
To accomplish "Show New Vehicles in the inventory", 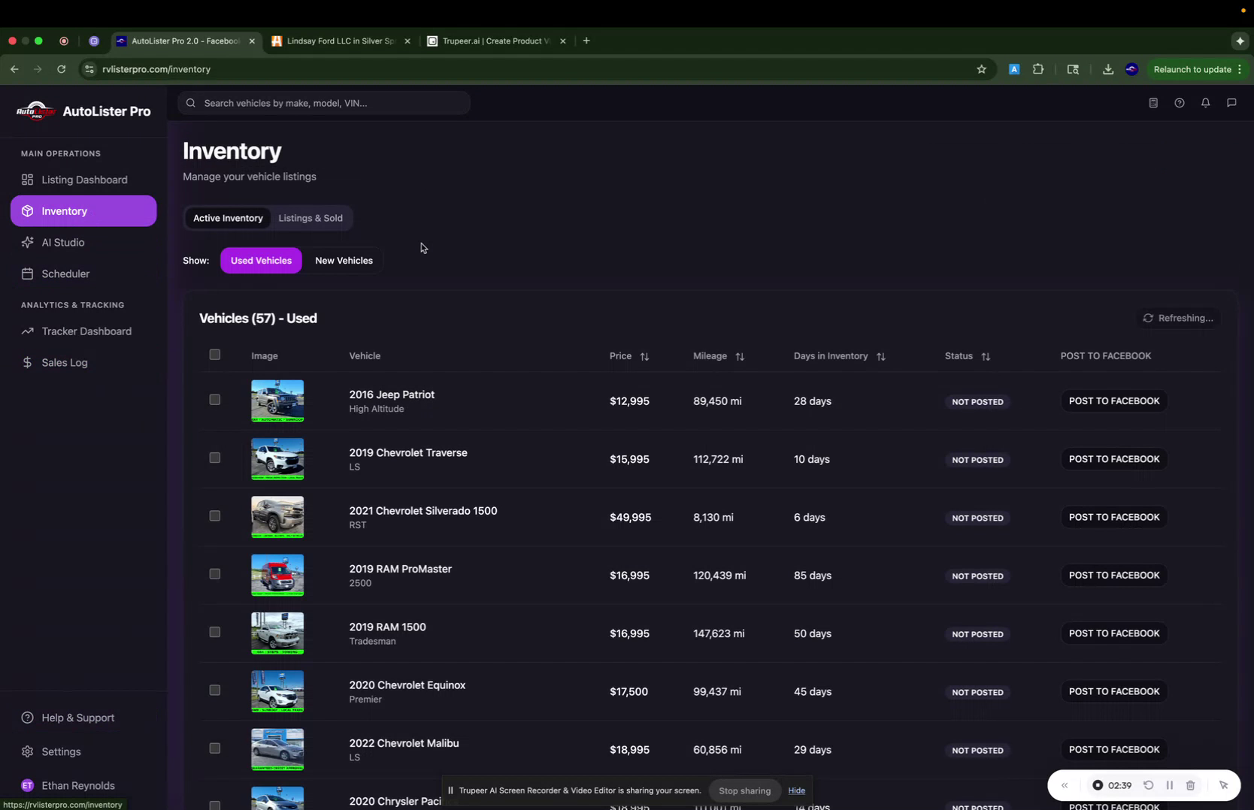I will (x=344, y=260).
